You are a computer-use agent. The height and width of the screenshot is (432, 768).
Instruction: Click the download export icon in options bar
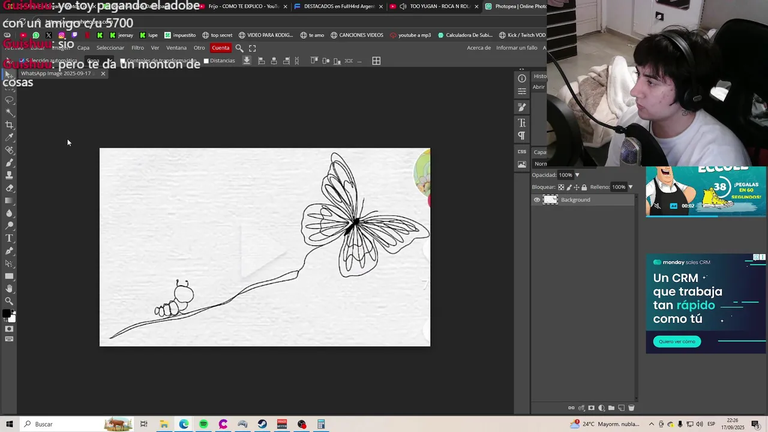[x=247, y=61]
